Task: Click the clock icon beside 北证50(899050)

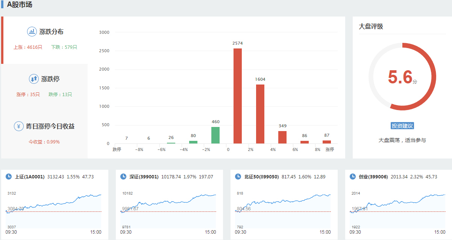Action: (238, 177)
